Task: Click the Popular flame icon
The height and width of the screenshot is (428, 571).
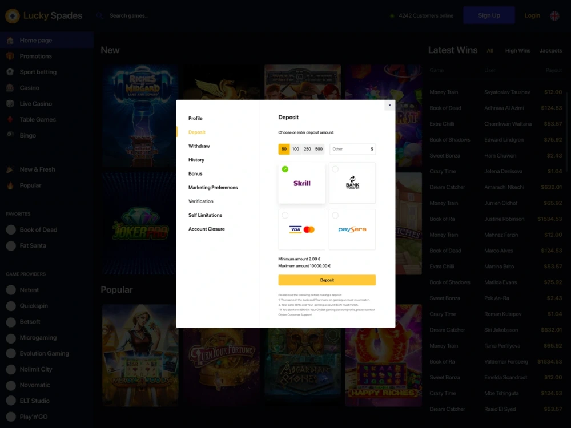Action: click(10, 185)
